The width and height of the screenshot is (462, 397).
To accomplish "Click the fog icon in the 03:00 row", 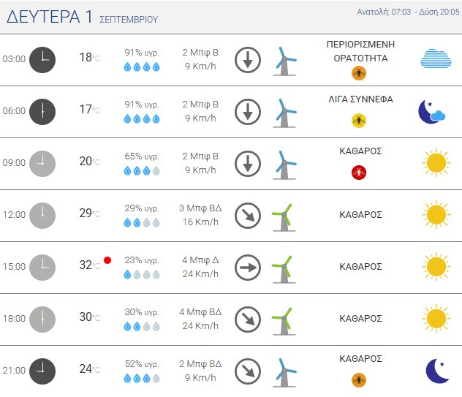I will (436, 58).
